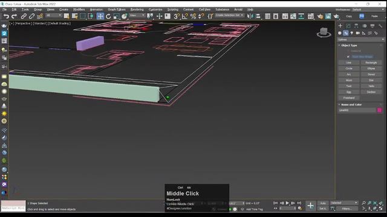Image resolution: width=387 pixels, height=217 pixels.
Task: Click the Mirror tool icon
Action: tap(250, 16)
